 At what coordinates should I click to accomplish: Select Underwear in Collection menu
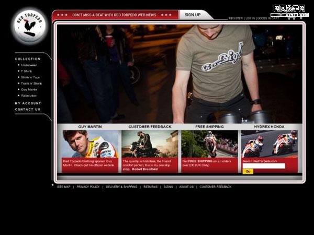[x=29, y=65]
